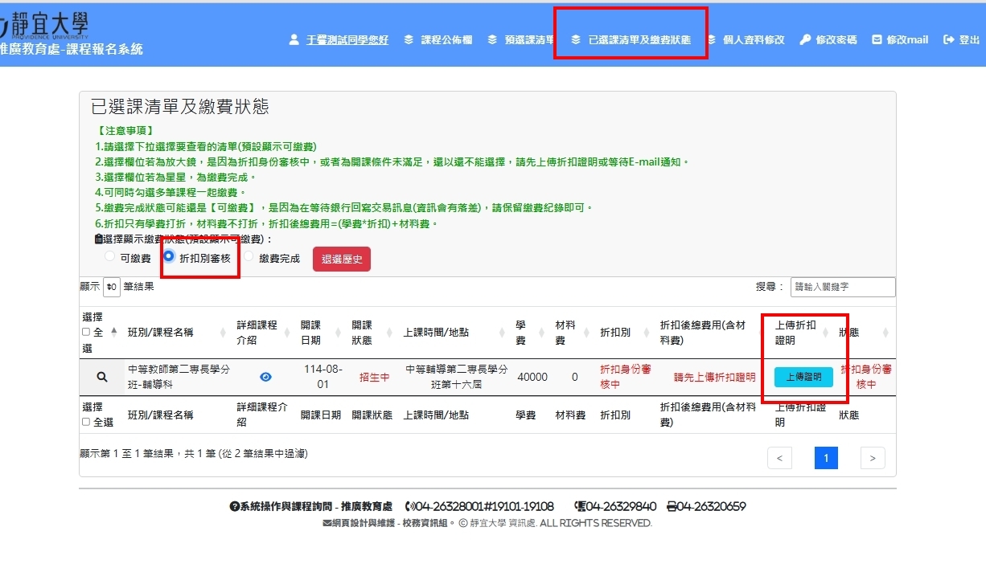This screenshot has width=986, height=568.
Task: Sort table by 學費 column
Action: click(521, 332)
